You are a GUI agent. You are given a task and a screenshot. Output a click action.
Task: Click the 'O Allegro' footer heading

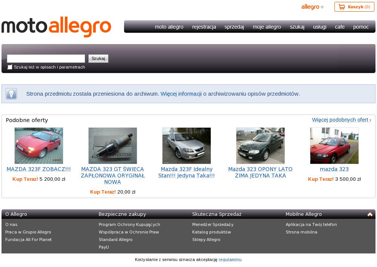coord(16,214)
